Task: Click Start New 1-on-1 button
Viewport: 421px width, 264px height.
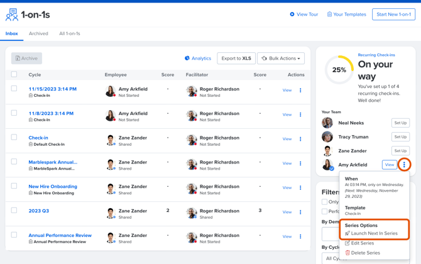Action: point(393,14)
